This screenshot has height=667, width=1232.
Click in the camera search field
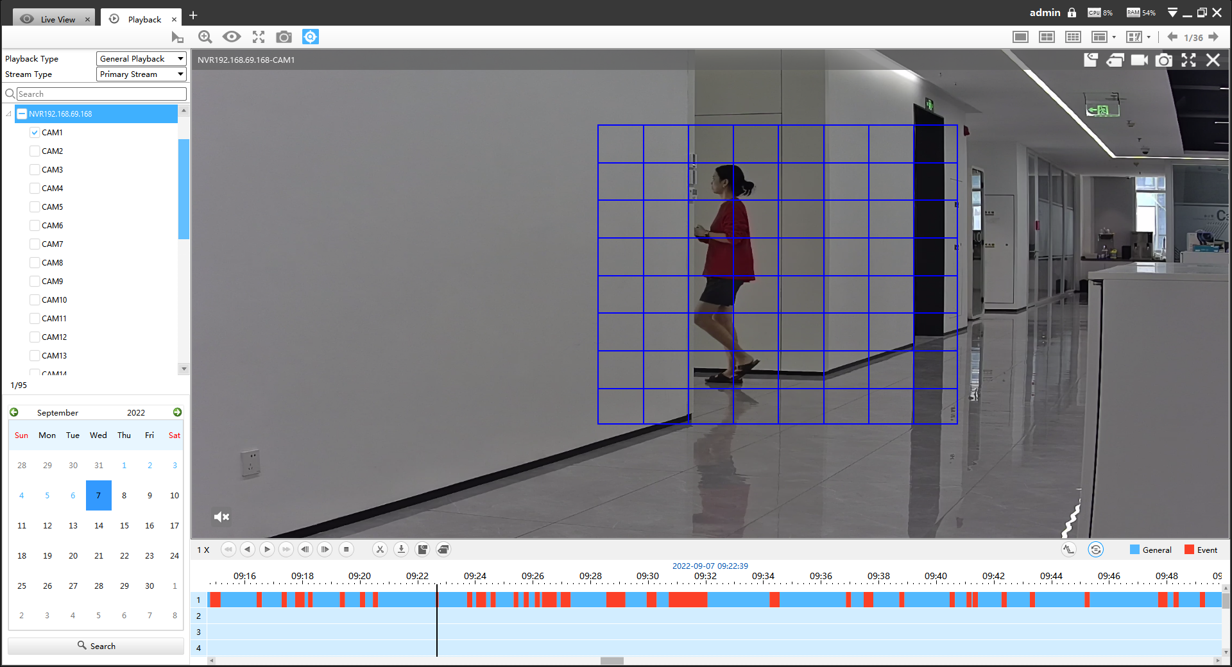tap(101, 94)
